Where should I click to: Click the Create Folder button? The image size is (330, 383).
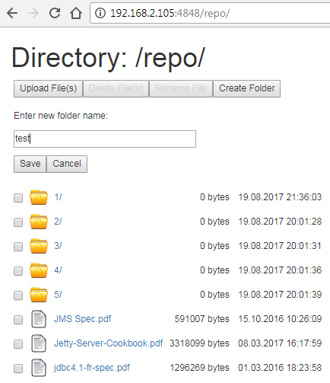pyautogui.click(x=246, y=88)
